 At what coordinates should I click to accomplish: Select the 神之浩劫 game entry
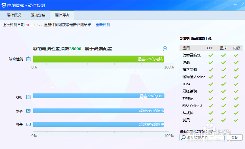point(190,70)
